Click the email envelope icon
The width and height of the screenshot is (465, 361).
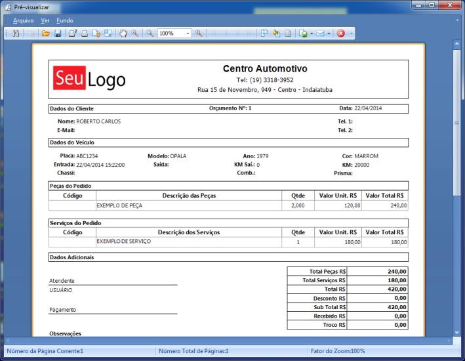pyautogui.click(x=321, y=33)
